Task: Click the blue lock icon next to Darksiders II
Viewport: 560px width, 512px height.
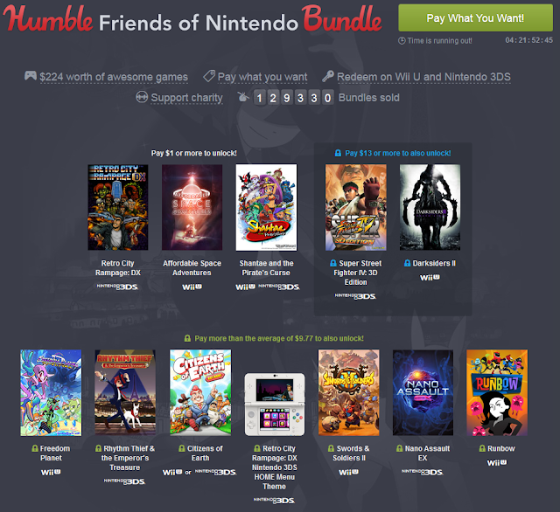Action: [x=407, y=263]
